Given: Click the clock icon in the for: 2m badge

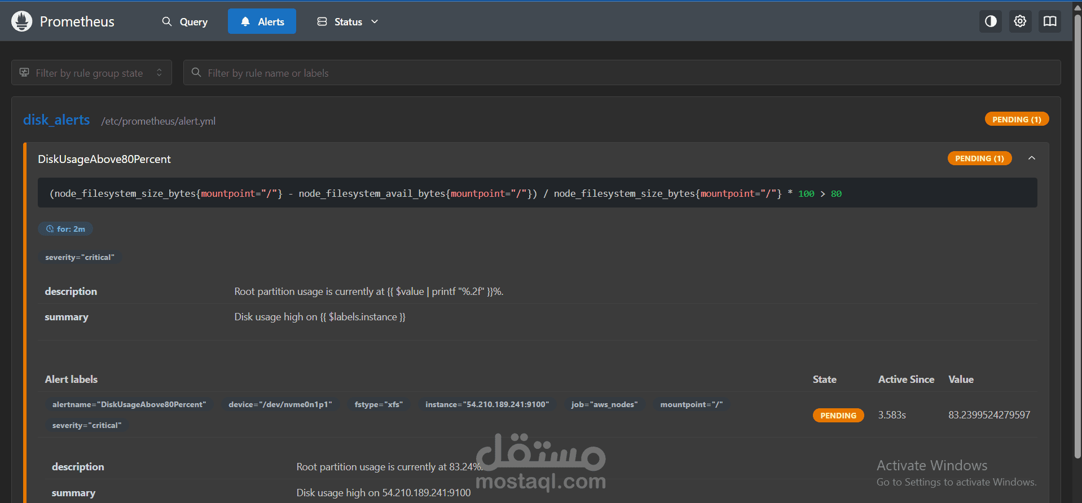Looking at the screenshot, I should point(50,229).
